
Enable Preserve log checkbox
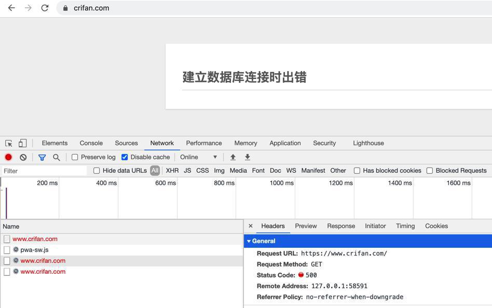pyautogui.click(x=75, y=157)
